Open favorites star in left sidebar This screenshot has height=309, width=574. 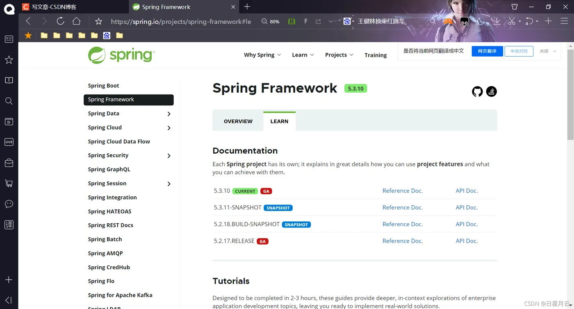click(x=9, y=60)
